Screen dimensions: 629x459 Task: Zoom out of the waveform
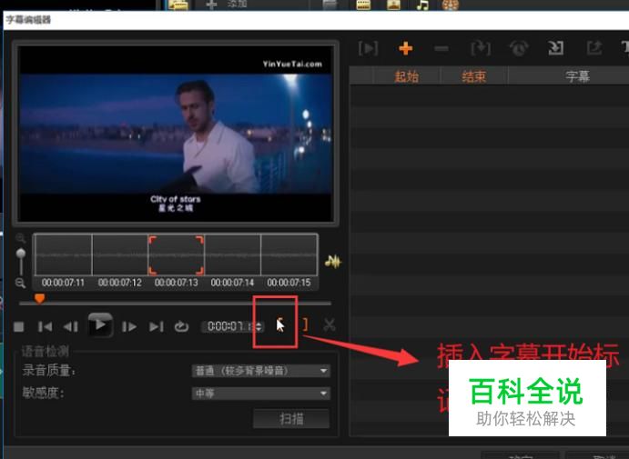20,284
